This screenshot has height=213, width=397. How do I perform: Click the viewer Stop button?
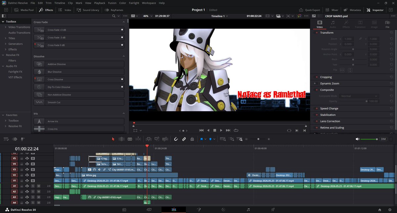214,130
